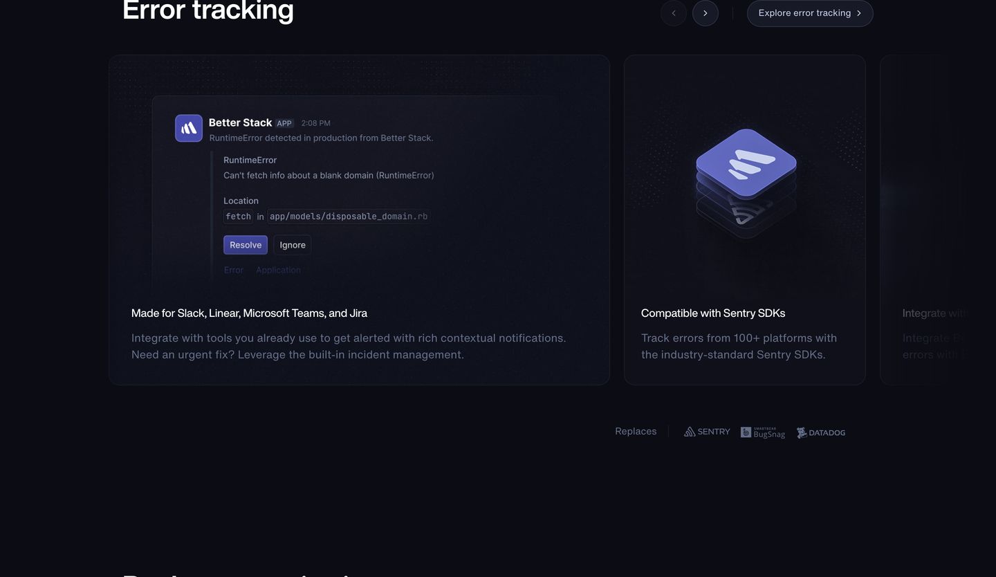Click 'Compatible with Sentry SDKs' heading
Viewport: 996px width, 577px height.
click(713, 313)
